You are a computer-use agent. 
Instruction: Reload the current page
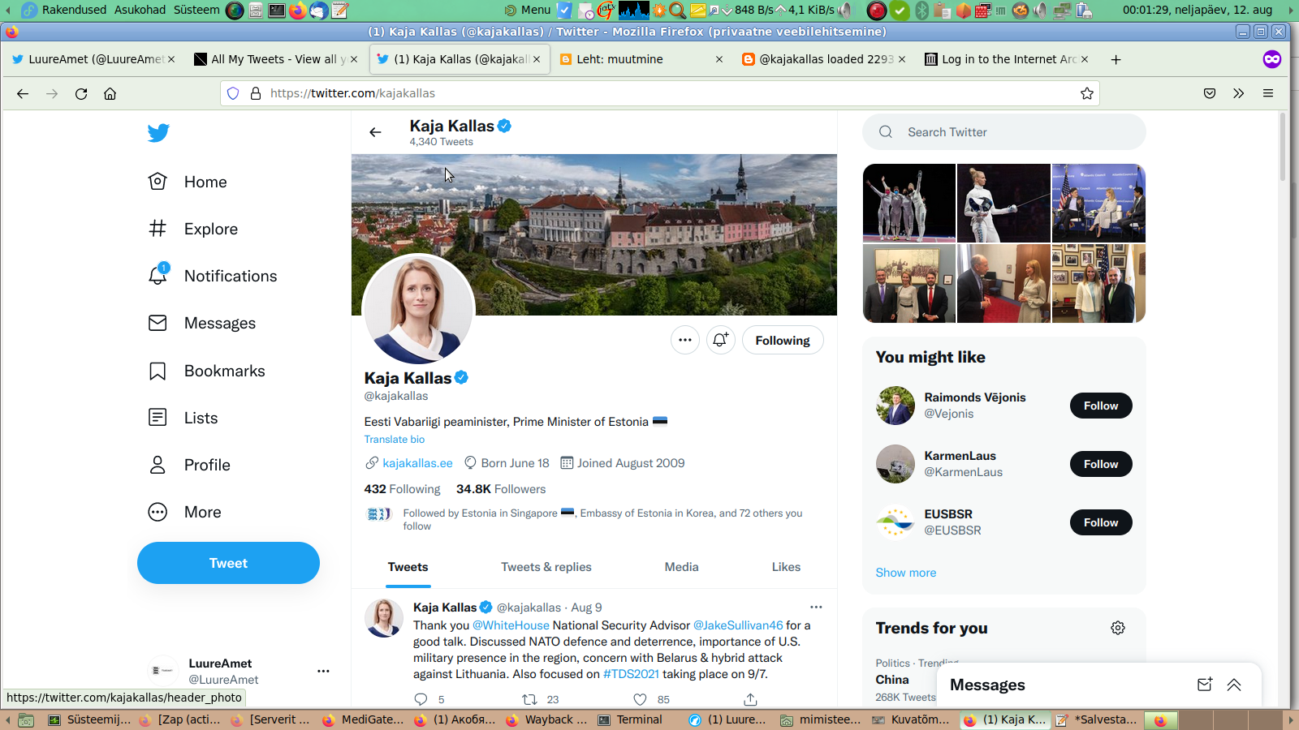coord(81,93)
